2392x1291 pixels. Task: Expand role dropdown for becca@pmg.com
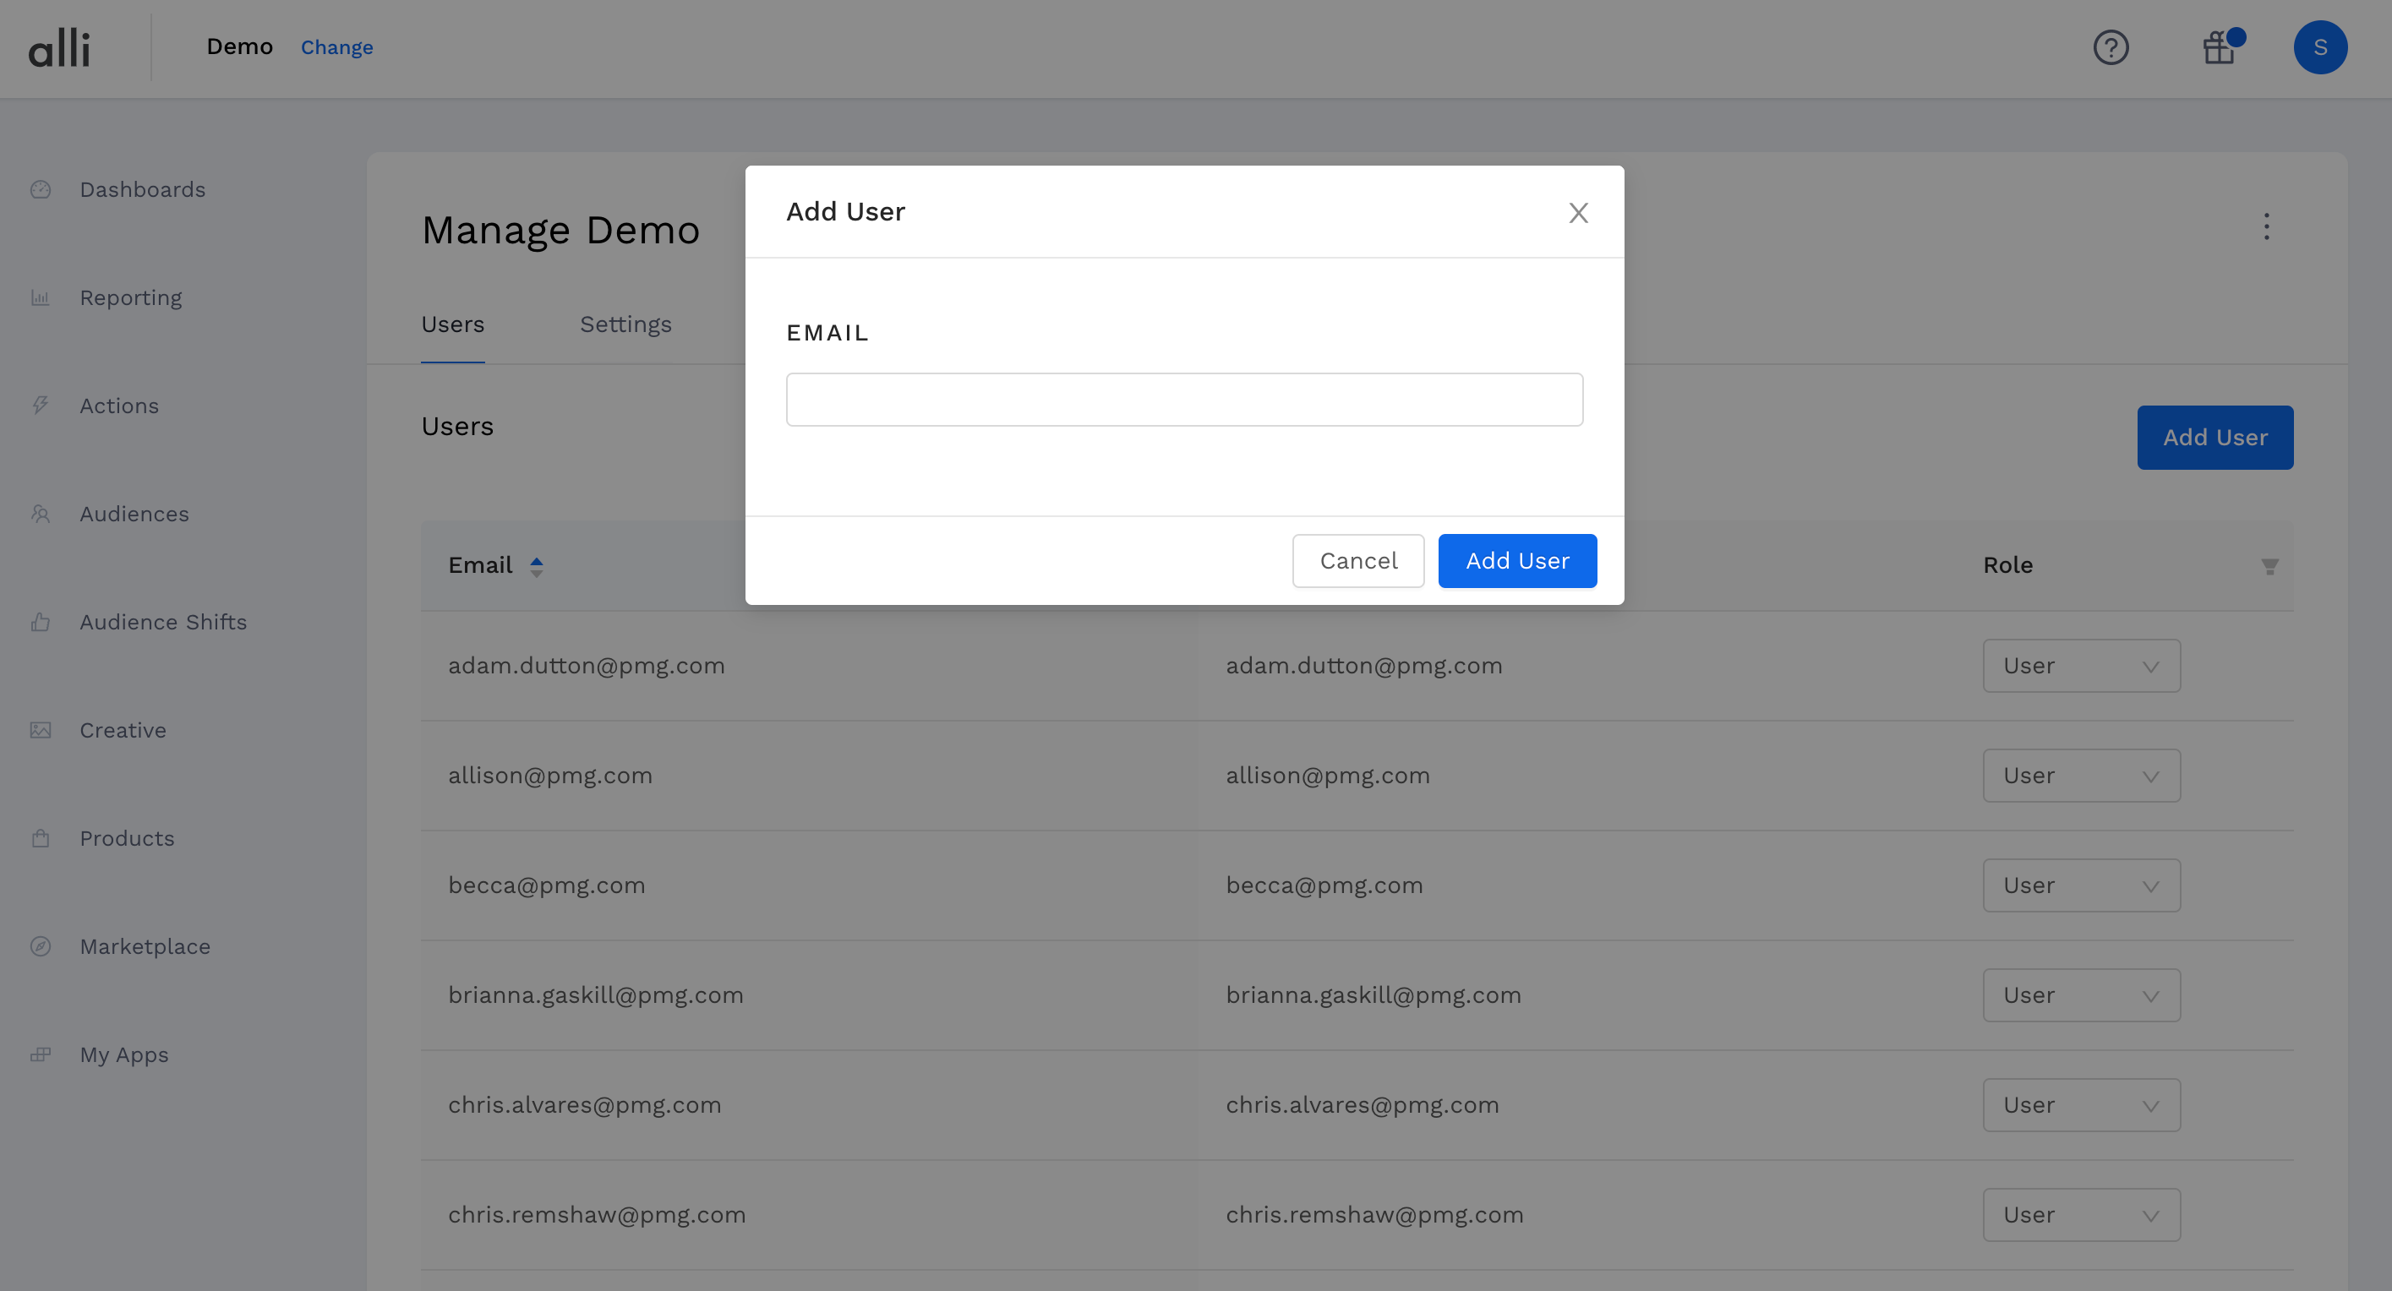click(x=2081, y=885)
